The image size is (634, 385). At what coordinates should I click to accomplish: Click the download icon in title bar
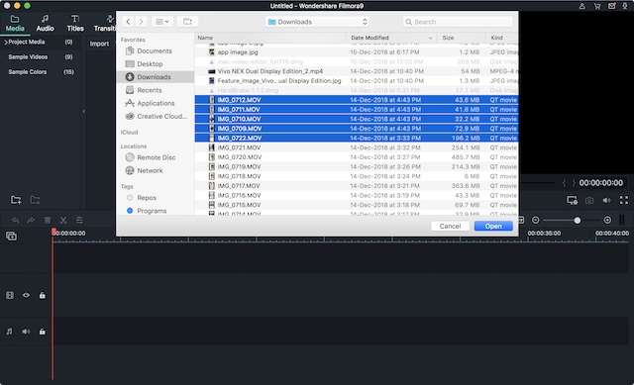(x=625, y=6)
